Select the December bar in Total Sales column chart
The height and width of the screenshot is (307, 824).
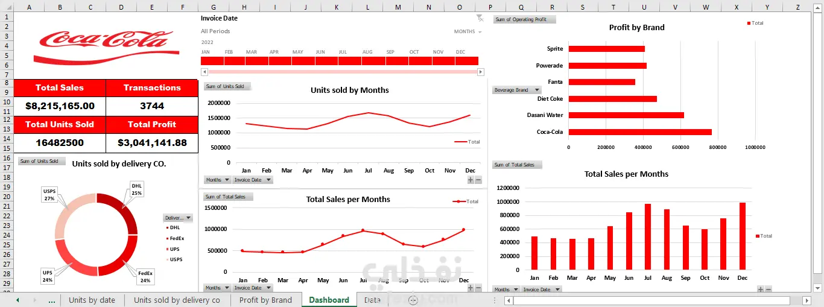742,236
